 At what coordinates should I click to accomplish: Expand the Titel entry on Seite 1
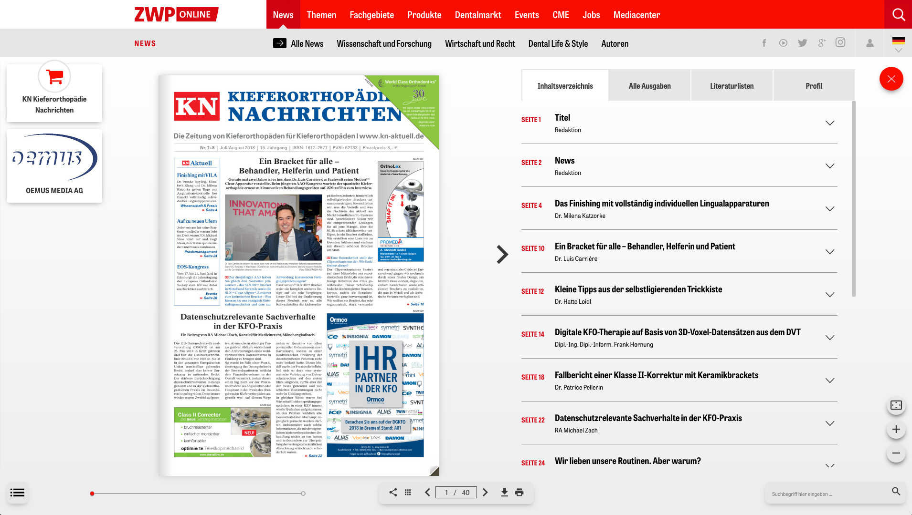[x=830, y=123]
